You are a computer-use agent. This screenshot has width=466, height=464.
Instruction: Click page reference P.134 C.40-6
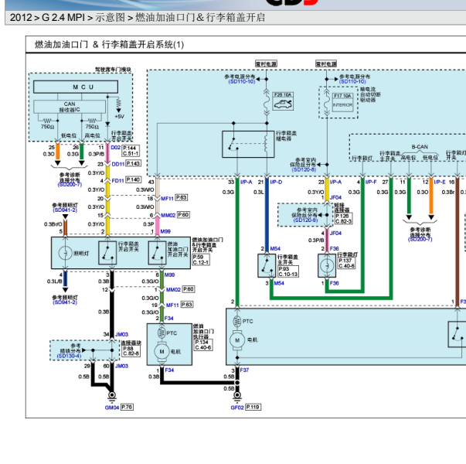click(203, 345)
